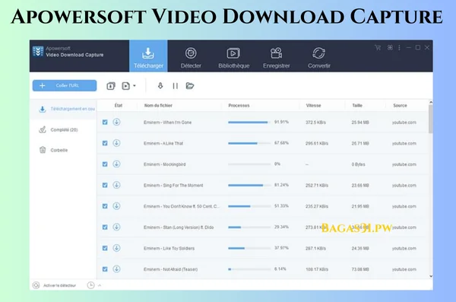Click 108.17 KB/s speed value

pyautogui.click(x=317, y=269)
